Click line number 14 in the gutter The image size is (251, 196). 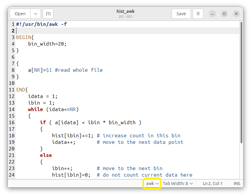click(12, 109)
